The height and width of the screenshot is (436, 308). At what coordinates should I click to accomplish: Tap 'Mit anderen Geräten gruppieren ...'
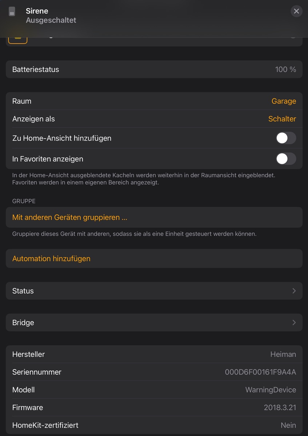pyautogui.click(x=70, y=217)
